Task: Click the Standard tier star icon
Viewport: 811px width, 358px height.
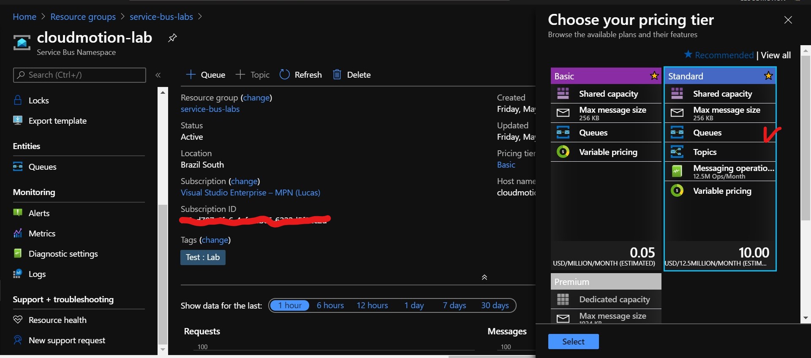Action: [x=768, y=76]
